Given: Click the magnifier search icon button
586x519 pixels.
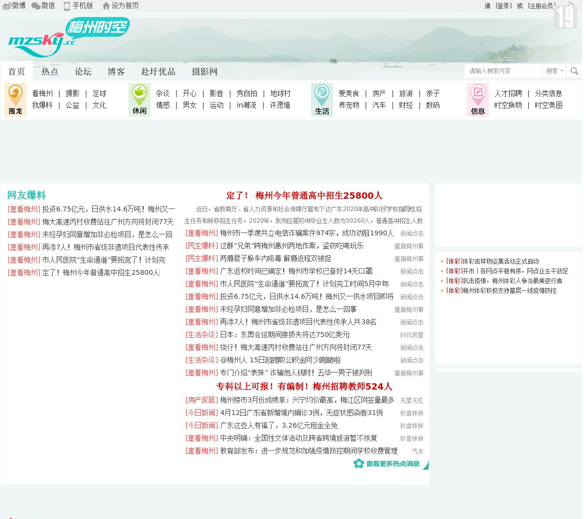Looking at the screenshot, I should (574, 71).
